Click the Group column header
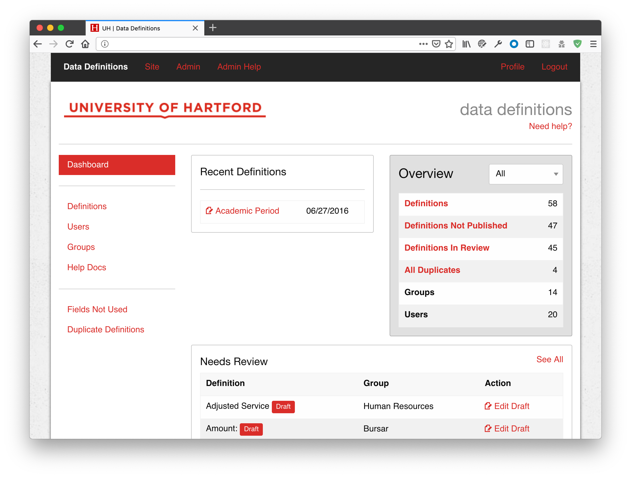This screenshot has height=478, width=631. (x=376, y=383)
